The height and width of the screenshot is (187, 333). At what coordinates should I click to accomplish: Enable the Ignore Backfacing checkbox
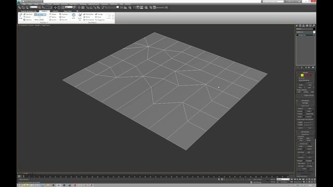[298, 81]
